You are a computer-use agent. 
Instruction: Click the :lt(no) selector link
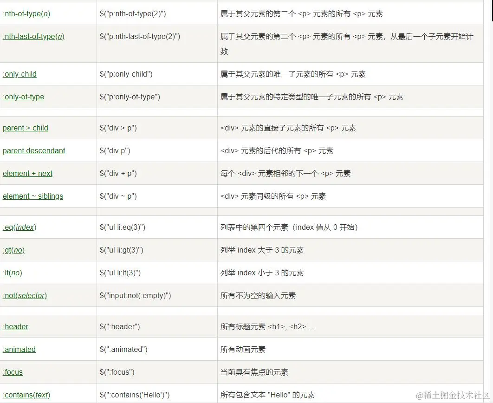(x=12, y=273)
